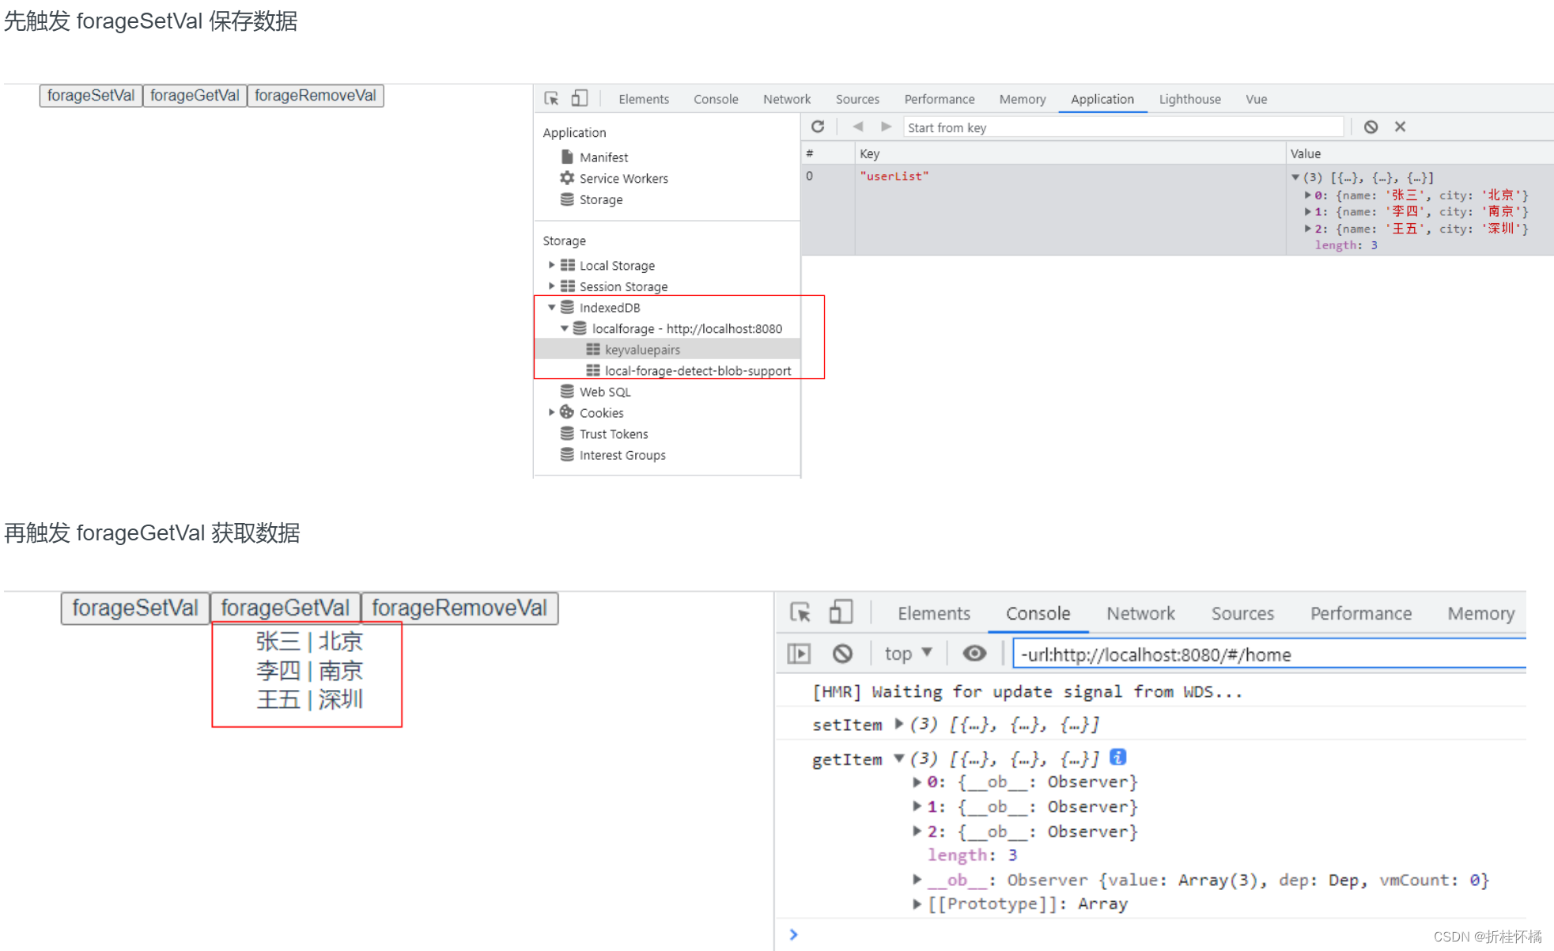Open the Vue devtools tab
This screenshot has height=951, width=1554.
1257,99
